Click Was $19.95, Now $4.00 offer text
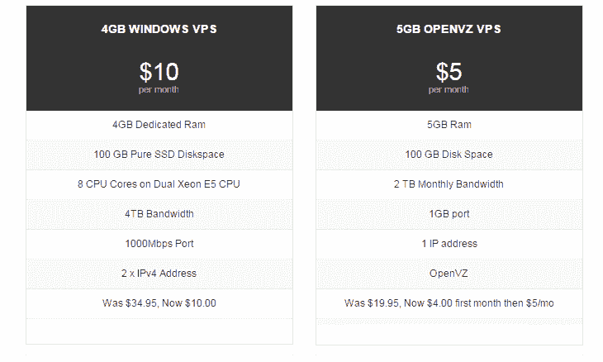 (449, 303)
